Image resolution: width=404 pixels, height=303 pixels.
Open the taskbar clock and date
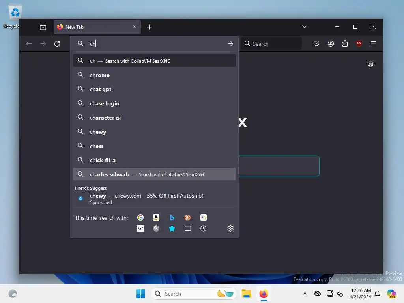tap(361, 294)
